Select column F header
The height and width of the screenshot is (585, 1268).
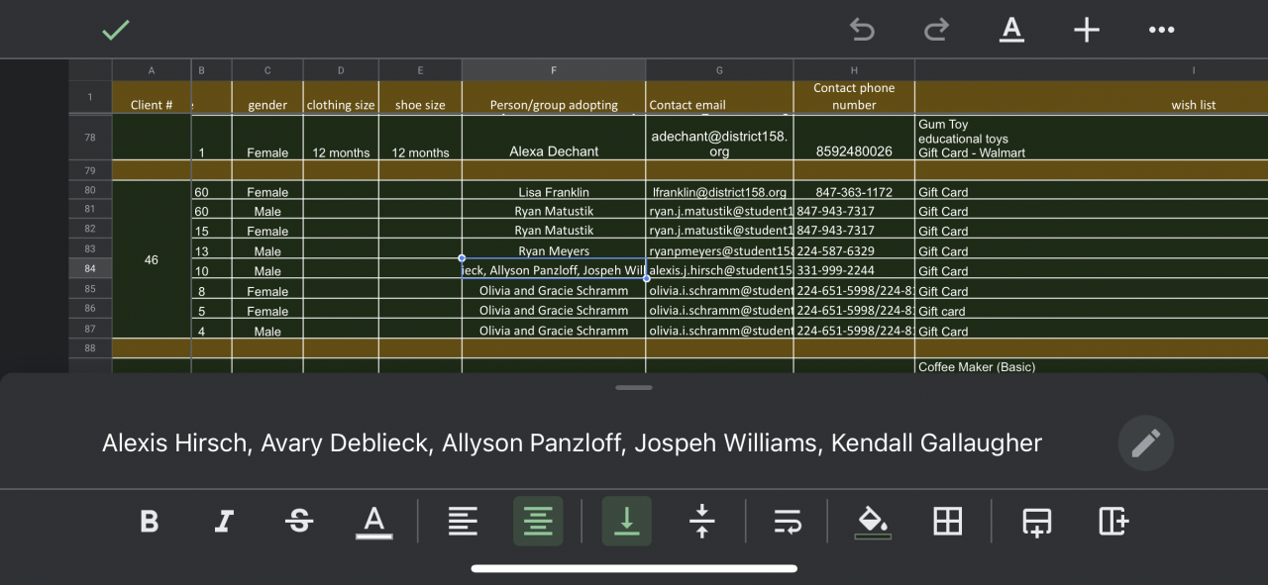(x=553, y=70)
